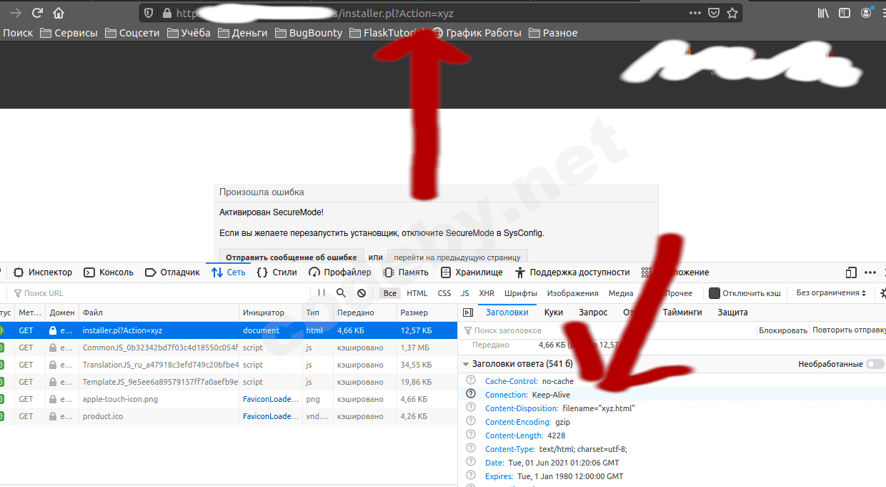Enable the Отключить кэш checkbox
This screenshot has height=487, width=886.
pos(715,293)
